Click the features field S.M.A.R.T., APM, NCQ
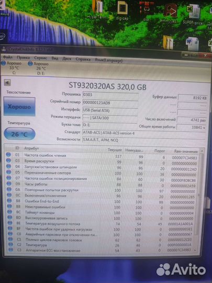 pyautogui.click(x=143, y=140)
